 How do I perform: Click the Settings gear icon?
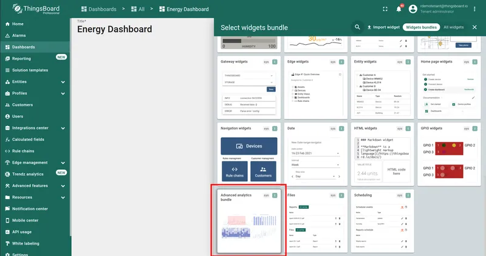pos(7,254)
